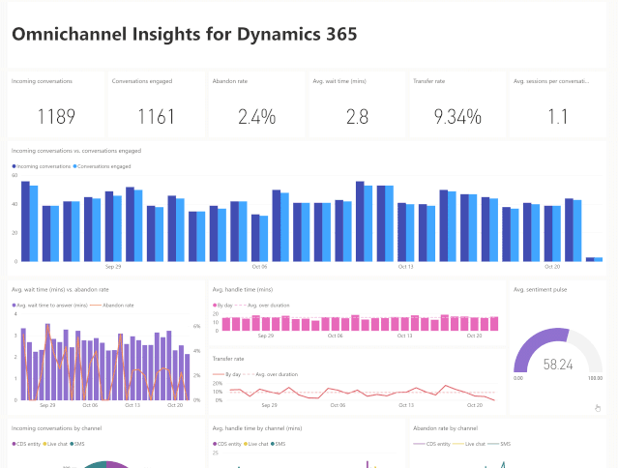
Task: Toggle 'Avg. over duration' legend in Transfer rate line chart
Action: pyautogui.click(x=271, y=374)
